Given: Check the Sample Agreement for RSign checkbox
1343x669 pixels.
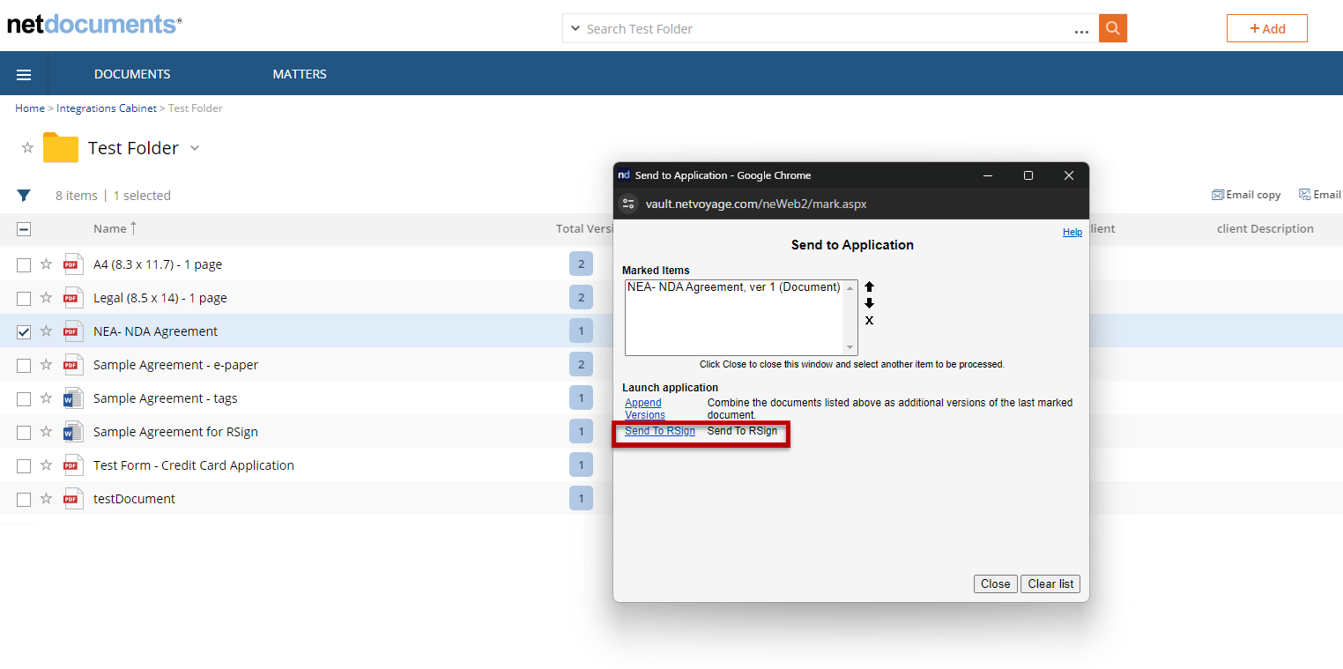Looking at the screenshot, I should point(24,432).
